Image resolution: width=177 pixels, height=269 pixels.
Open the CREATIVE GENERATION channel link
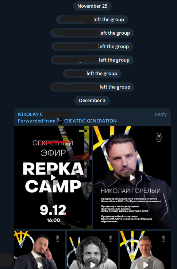coord(91,121)
